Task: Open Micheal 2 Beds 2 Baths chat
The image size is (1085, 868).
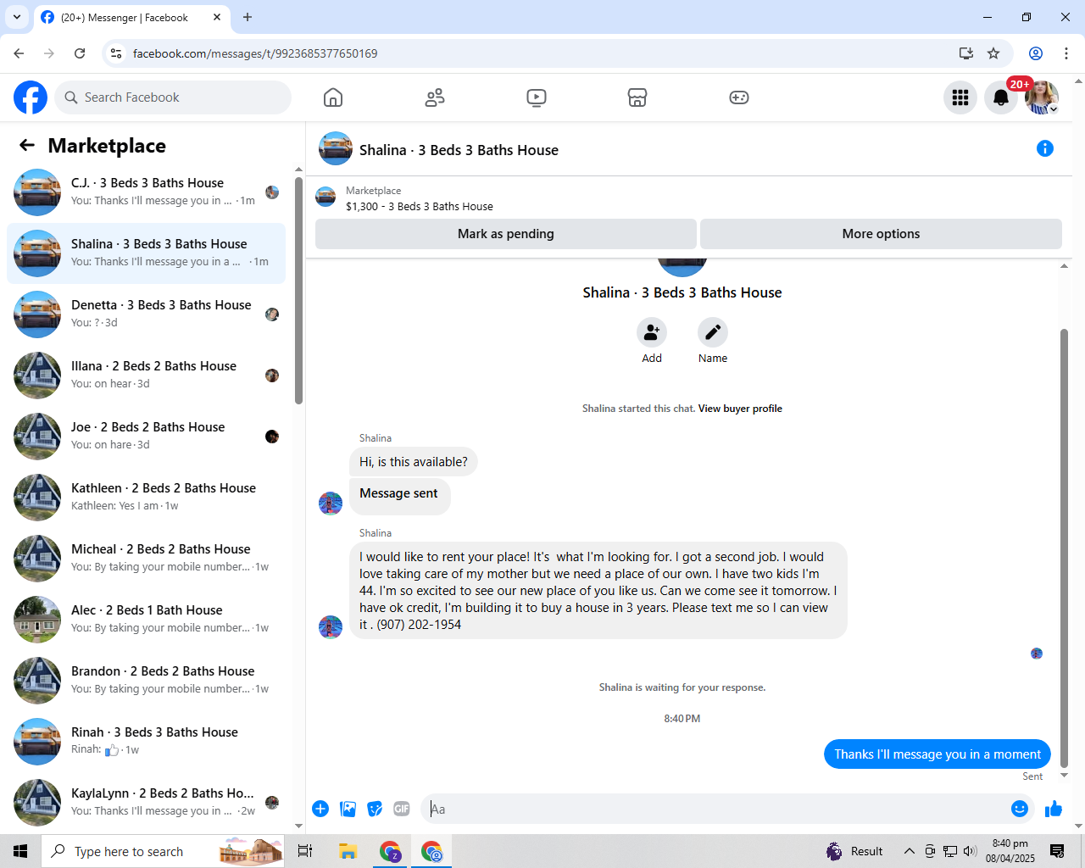Action: click(146, 559)
